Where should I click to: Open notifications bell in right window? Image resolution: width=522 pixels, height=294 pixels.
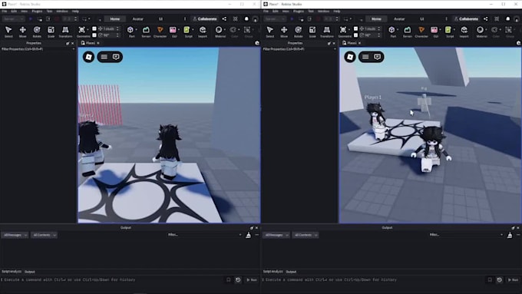(507, 19)
